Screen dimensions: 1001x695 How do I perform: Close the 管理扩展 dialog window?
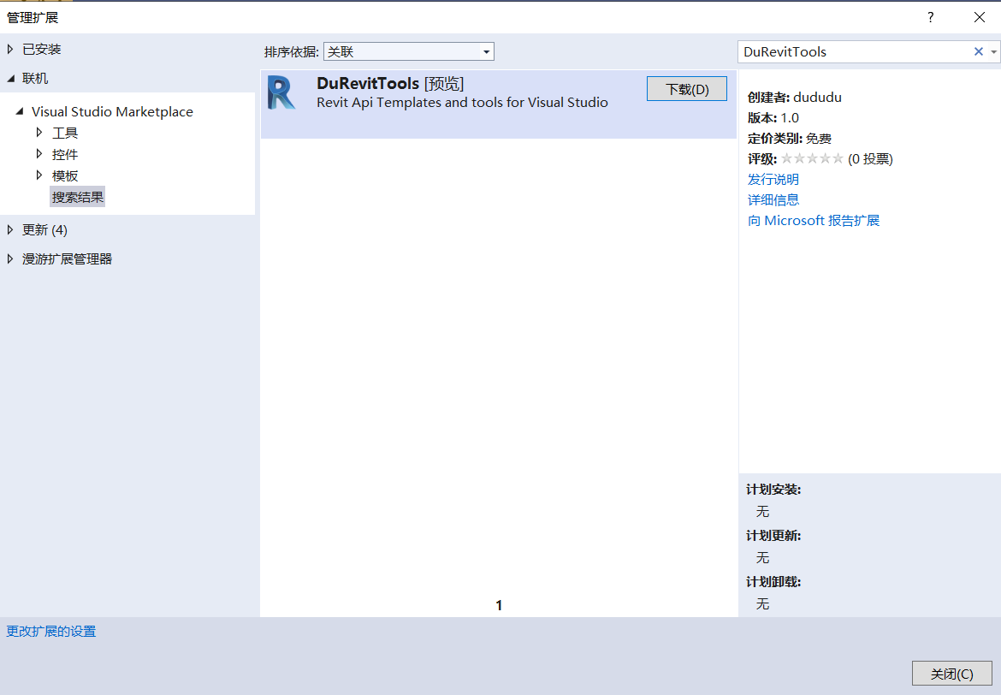tap(980, 17)
